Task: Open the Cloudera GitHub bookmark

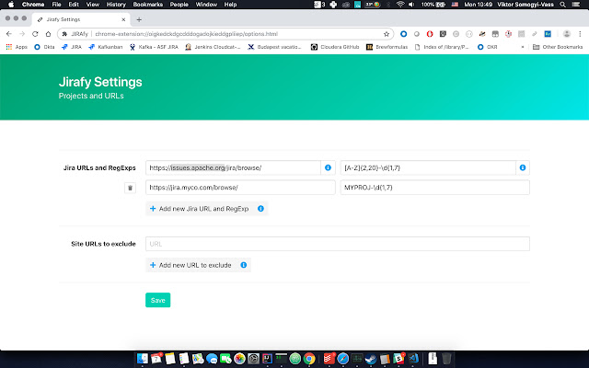Action: (335, 47)
